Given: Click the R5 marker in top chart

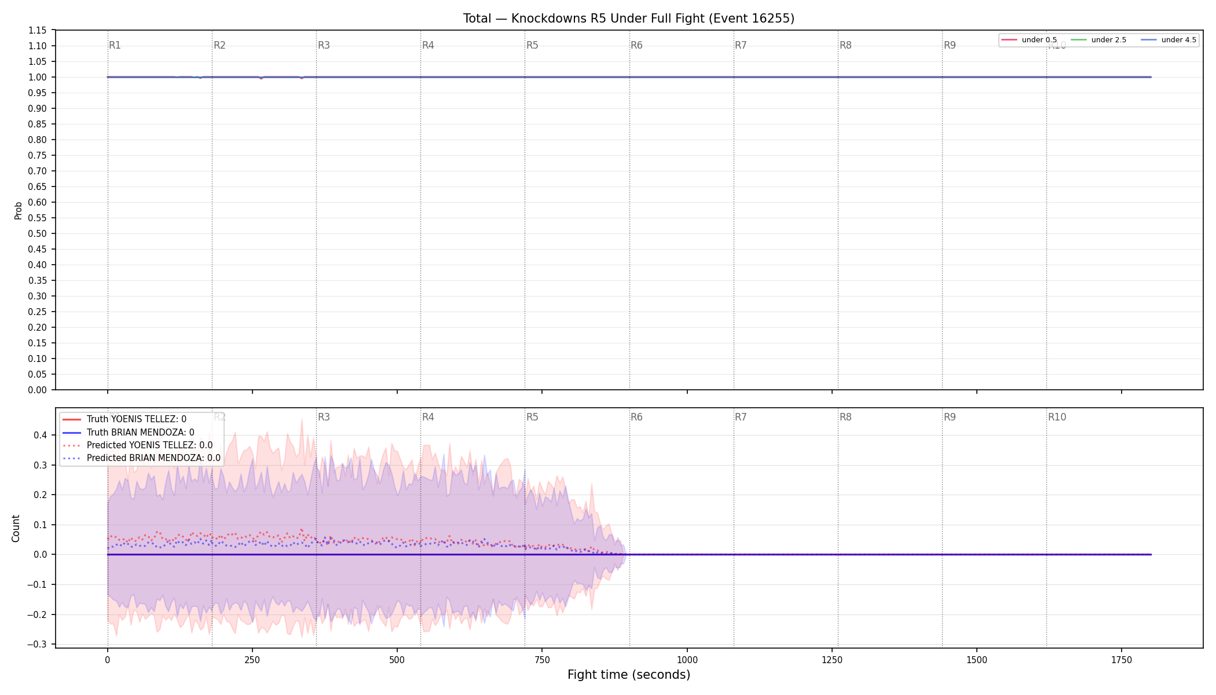Looking at the screenshot, I should click(532, 45).
